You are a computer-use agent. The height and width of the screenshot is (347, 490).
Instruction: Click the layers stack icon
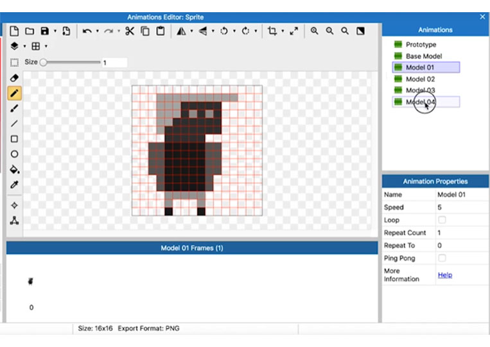[x=14, y=46]
